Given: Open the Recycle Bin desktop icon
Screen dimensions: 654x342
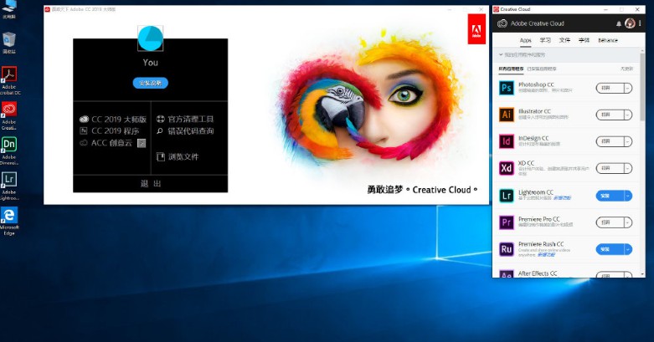Looking at the screenshot, I should point(9,43).
